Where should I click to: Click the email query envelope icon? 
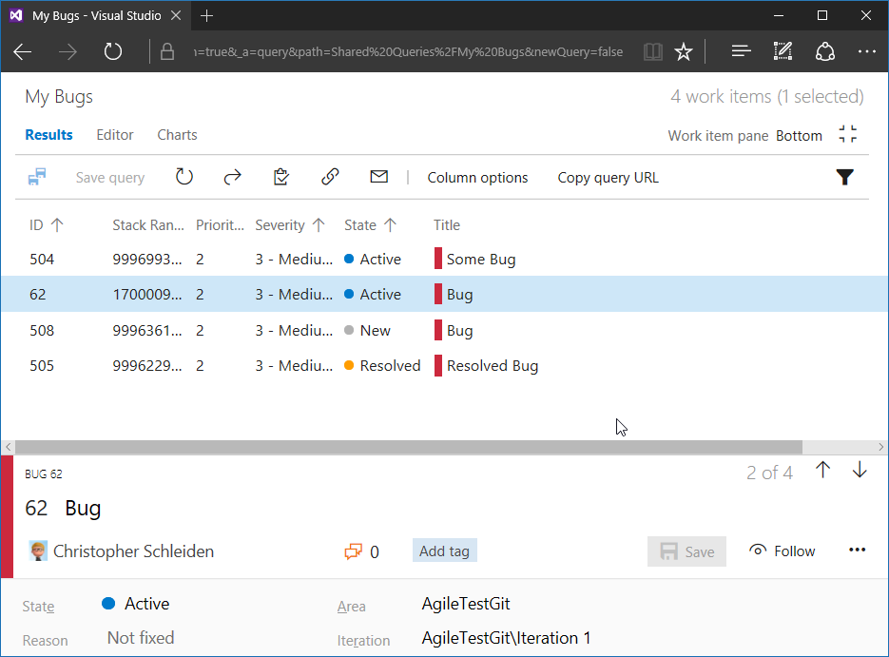[x=378, y=177]
